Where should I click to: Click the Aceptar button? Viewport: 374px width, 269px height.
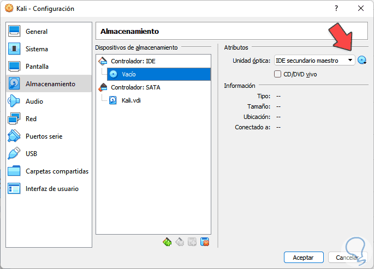point(304,257)
